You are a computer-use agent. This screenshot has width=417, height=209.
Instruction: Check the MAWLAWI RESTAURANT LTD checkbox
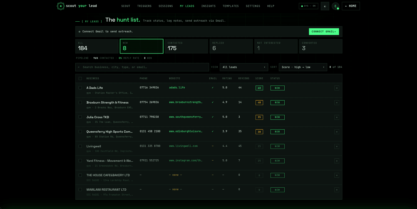pyautogui.click(x=80, y=190)
